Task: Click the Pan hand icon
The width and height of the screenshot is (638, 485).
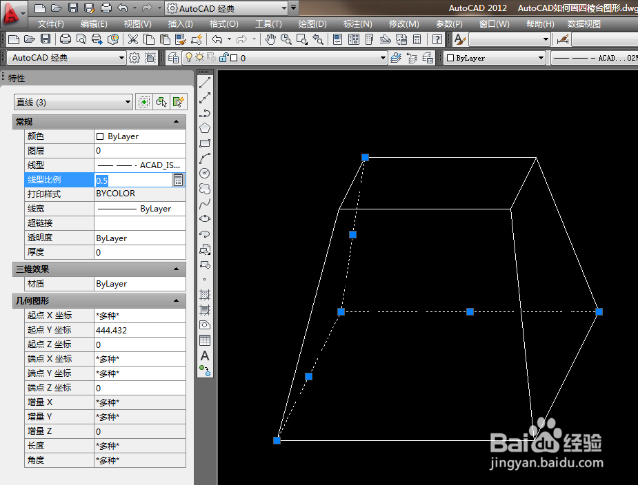Action: [x=270, y=39]
